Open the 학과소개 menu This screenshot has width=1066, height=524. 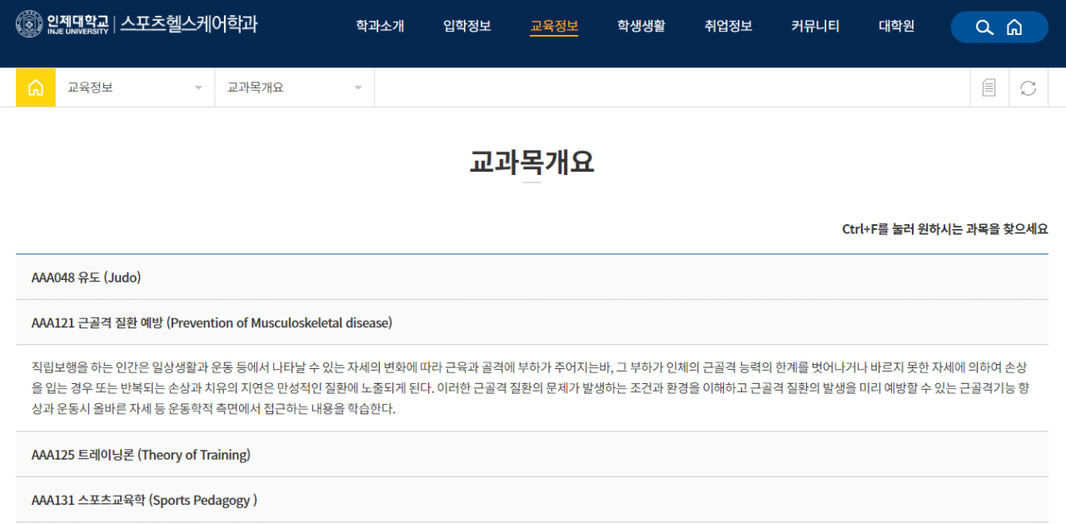click(379, 27)
